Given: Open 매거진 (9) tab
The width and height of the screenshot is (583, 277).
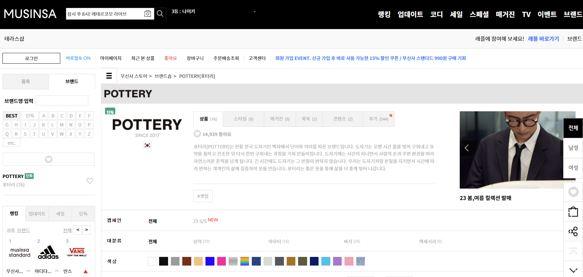Looking at the screenshot, I should 280,119.
